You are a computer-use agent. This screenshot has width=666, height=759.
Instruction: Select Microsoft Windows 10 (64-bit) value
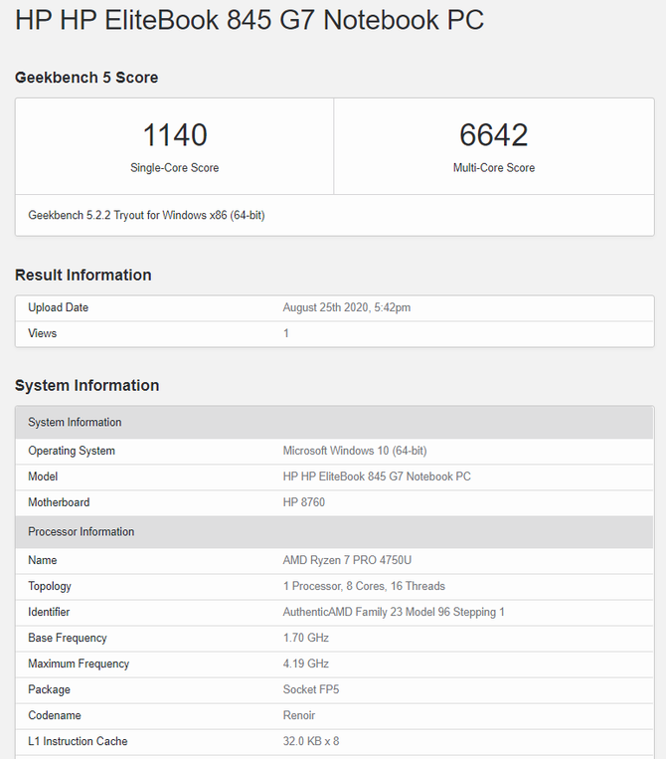355,451
